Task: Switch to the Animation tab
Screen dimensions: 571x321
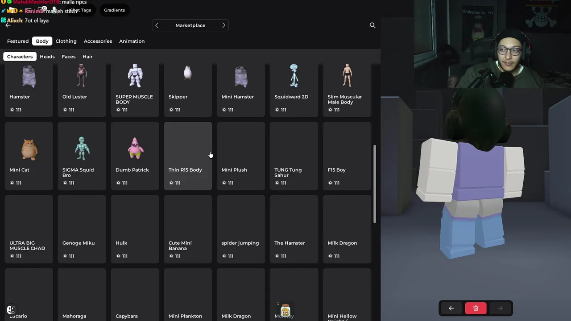Action: pyautogui.click(x=132, y=41)
